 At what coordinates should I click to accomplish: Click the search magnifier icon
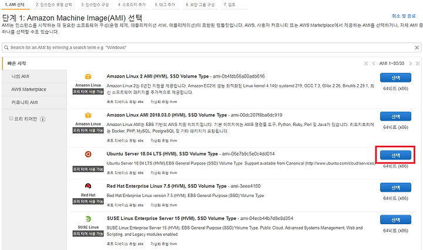[6, 48]
